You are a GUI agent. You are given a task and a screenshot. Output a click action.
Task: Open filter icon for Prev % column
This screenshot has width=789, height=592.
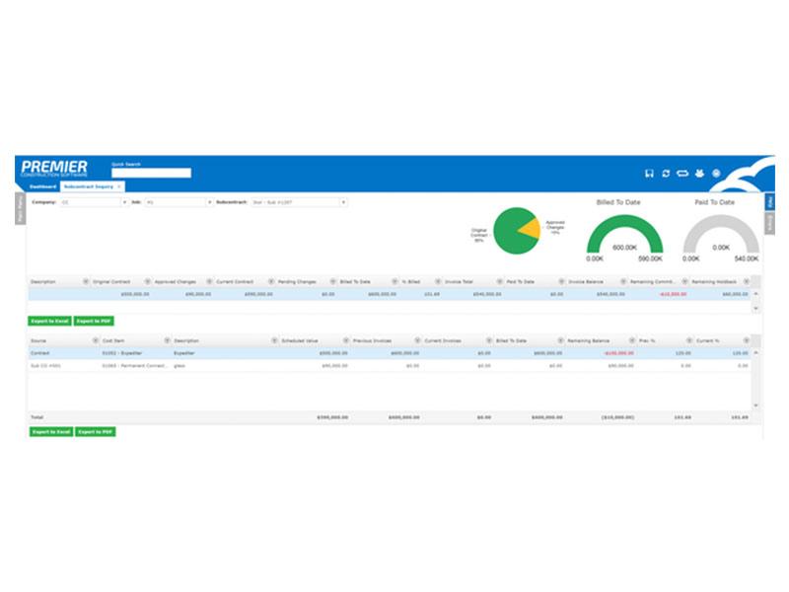tap(689, 340)
